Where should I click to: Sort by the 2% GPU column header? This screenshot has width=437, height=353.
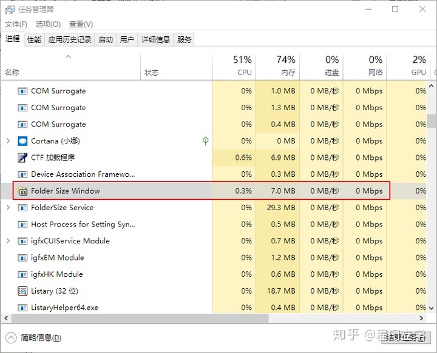(408, 67)
